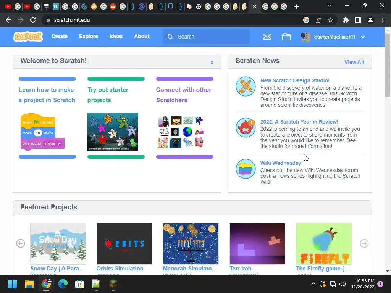The image size is (391, 293).
Task: Open Minecraft from the taskbar
Action: [x=113, y=284]
